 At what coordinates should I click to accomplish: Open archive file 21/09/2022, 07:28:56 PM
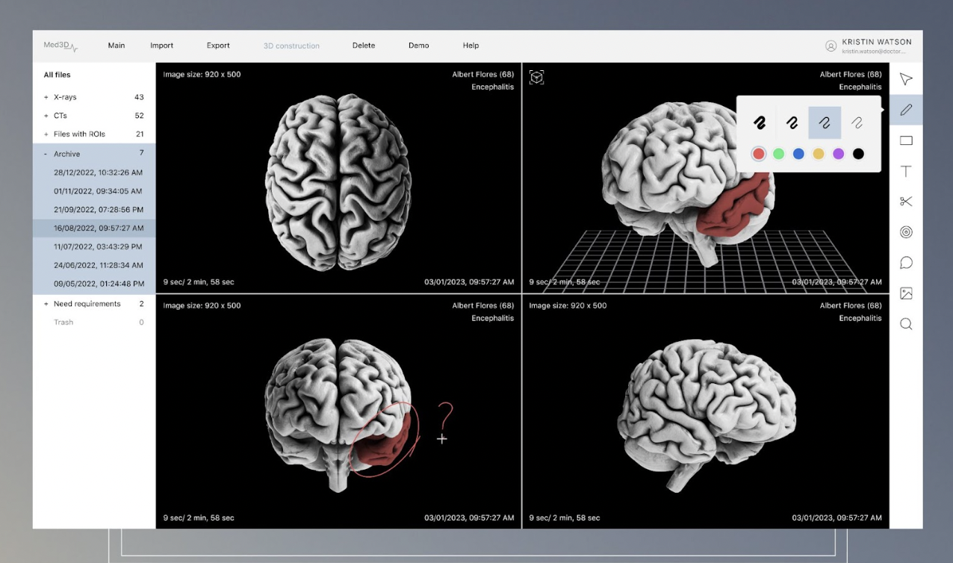click(x=98, y=210)
